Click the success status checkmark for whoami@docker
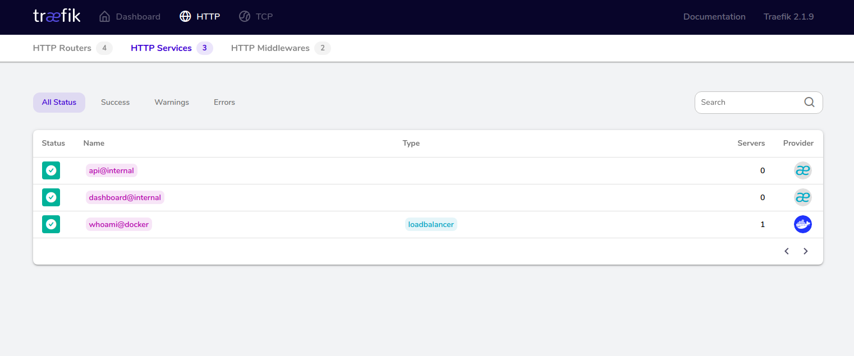854x356 pixels. point(51,224)
